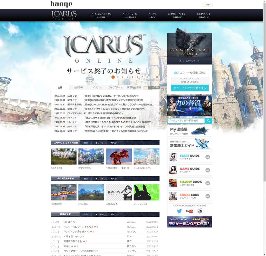
Task: Click the SERIAL CODE go arrow
Action: (x=208, y=196)
